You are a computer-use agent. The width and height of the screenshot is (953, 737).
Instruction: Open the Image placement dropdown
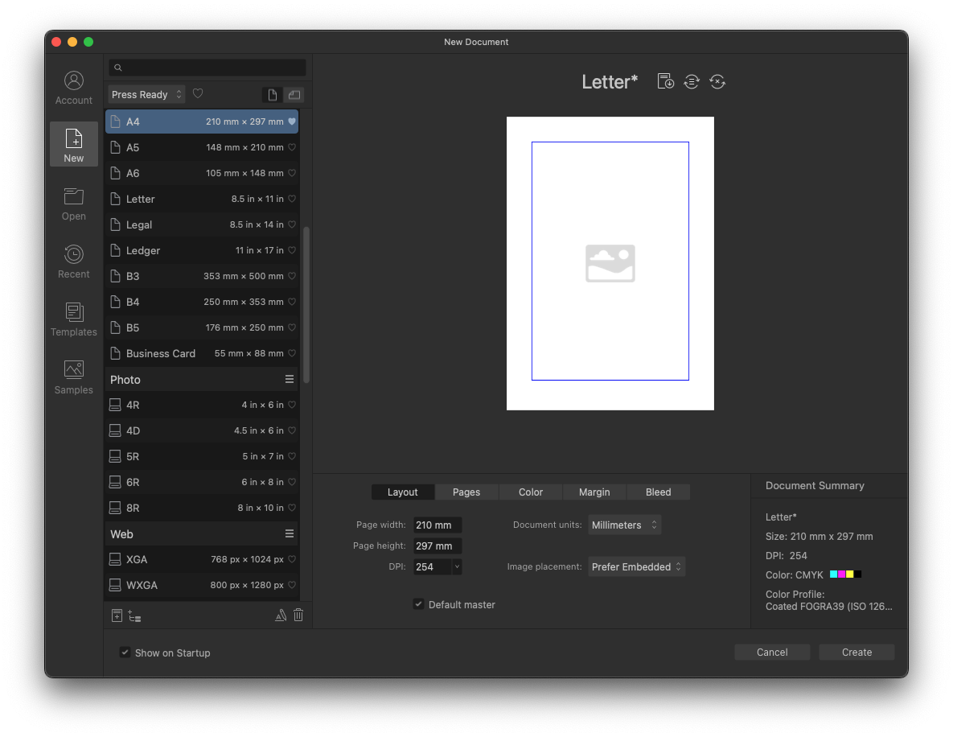click(636, 566)
